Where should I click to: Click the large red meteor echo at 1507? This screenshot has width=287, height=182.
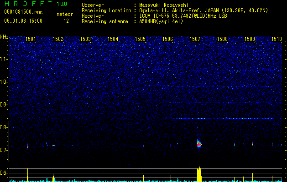click(199, 144)
